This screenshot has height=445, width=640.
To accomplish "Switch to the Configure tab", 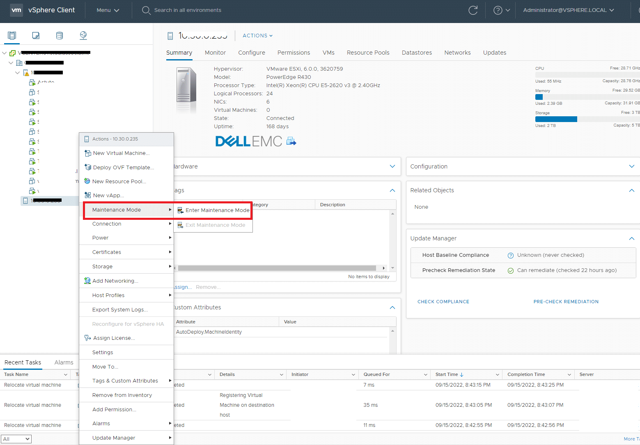I will point(252,53).
